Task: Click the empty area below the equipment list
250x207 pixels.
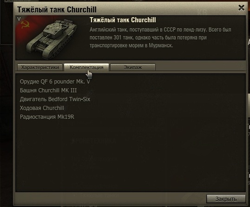Action: [x=131, y=156]
